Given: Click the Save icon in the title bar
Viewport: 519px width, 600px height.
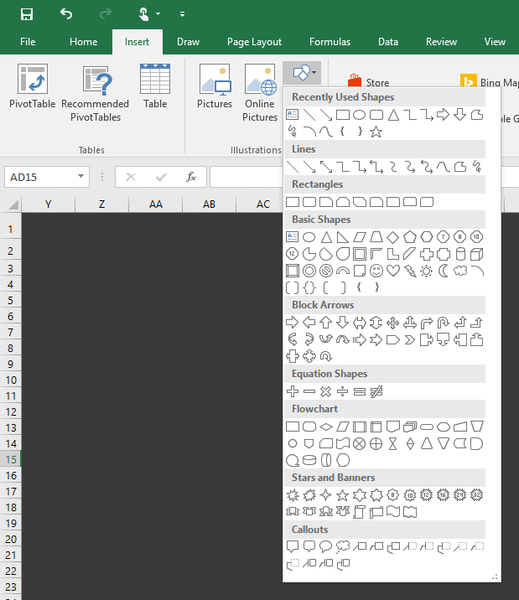Looking at the screenshot, I should tap(27, 14).
